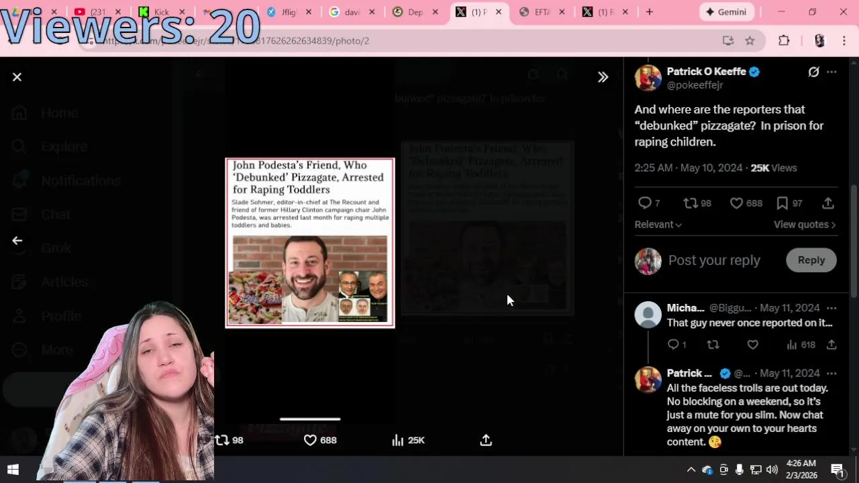Click the 2:25 AM · May 10, 2024 timestamp
This screenshot has width=859, height=483.
688,168
